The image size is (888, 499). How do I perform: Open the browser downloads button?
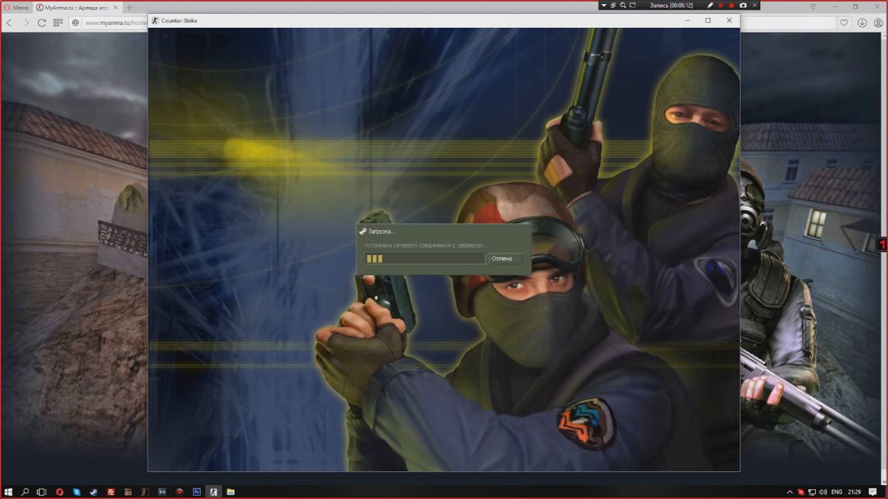(x=862, y=22)
